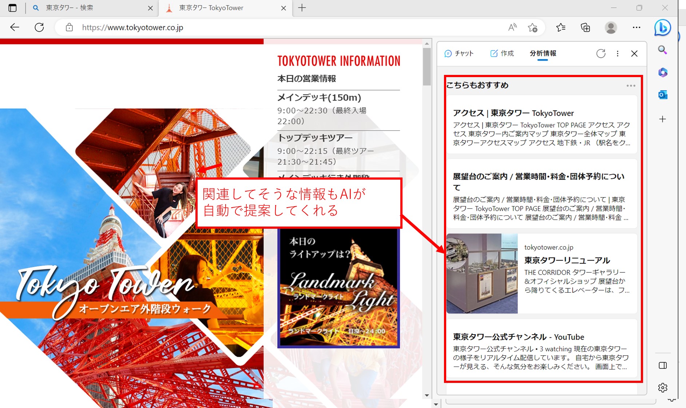Open the Read Aloud icon in the address bar
The height and width of the screenshot is (408, 686).
point(512,27)
